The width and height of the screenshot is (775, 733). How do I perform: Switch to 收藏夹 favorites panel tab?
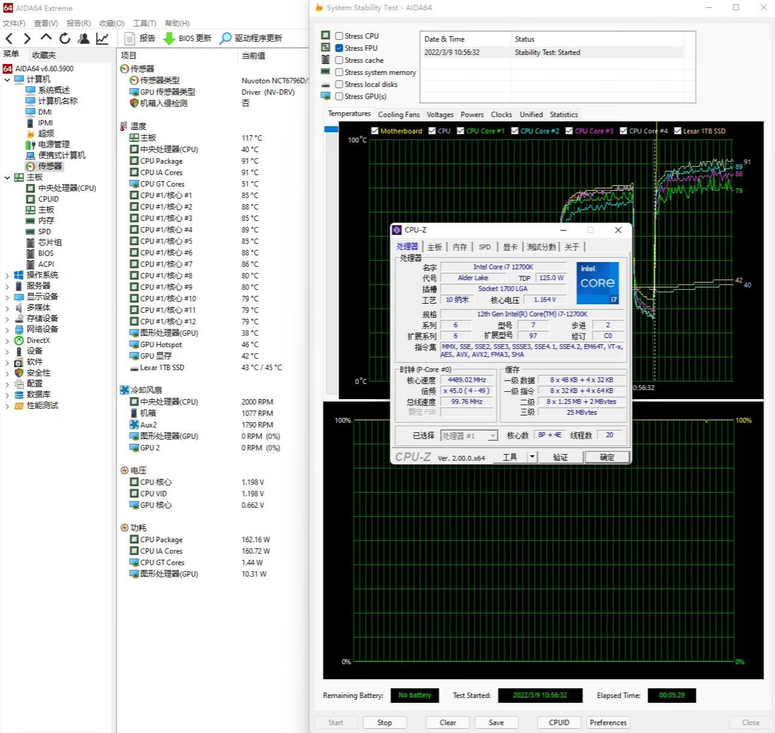44,55
